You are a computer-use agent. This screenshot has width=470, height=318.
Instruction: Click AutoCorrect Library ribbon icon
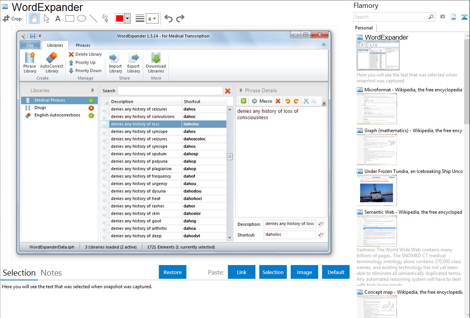tap(51, 63)
